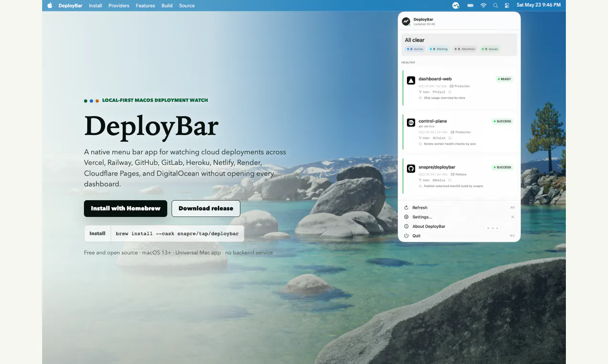Image resolution: width=608 pixels, height=364 pixels.
Task: Open the Source menu
Action: point(187,6)
